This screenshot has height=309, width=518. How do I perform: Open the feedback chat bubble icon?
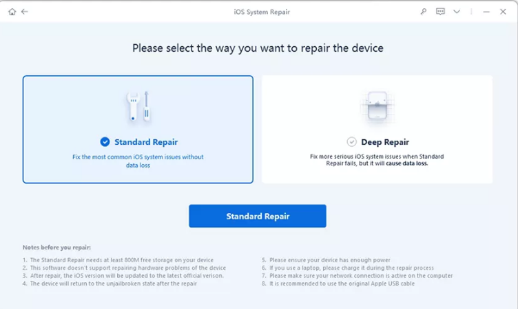coord(440,12)
